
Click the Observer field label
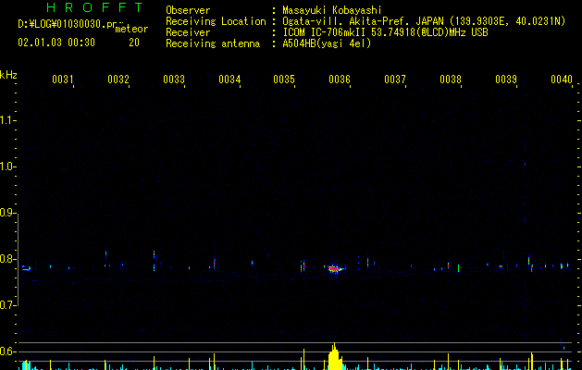click(x=188, y=10)
